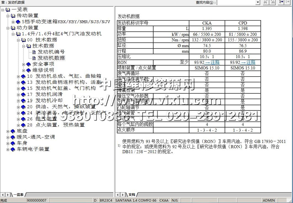Click the blue book icon beside 车身
Viewport: 293px width, 203px height.
pos(13,143)
